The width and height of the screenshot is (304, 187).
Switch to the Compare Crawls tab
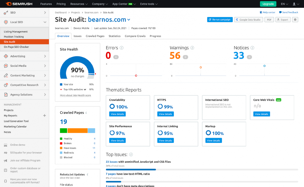(135, 36)
